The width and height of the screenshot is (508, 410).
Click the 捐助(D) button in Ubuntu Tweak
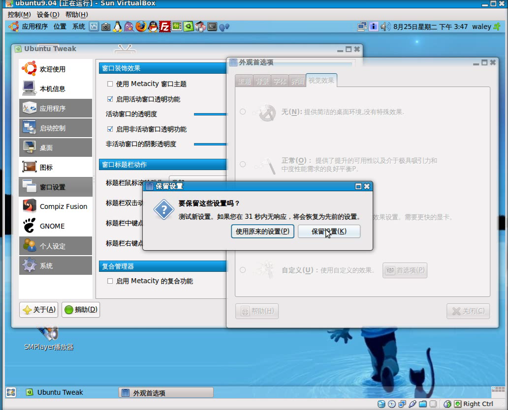click(x=81, y=310)
